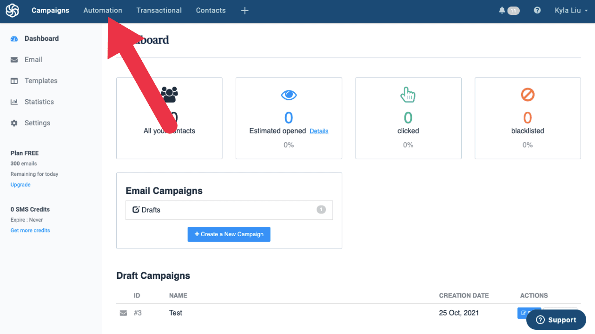
Task: Open the Automation tab
Action: 103,10
